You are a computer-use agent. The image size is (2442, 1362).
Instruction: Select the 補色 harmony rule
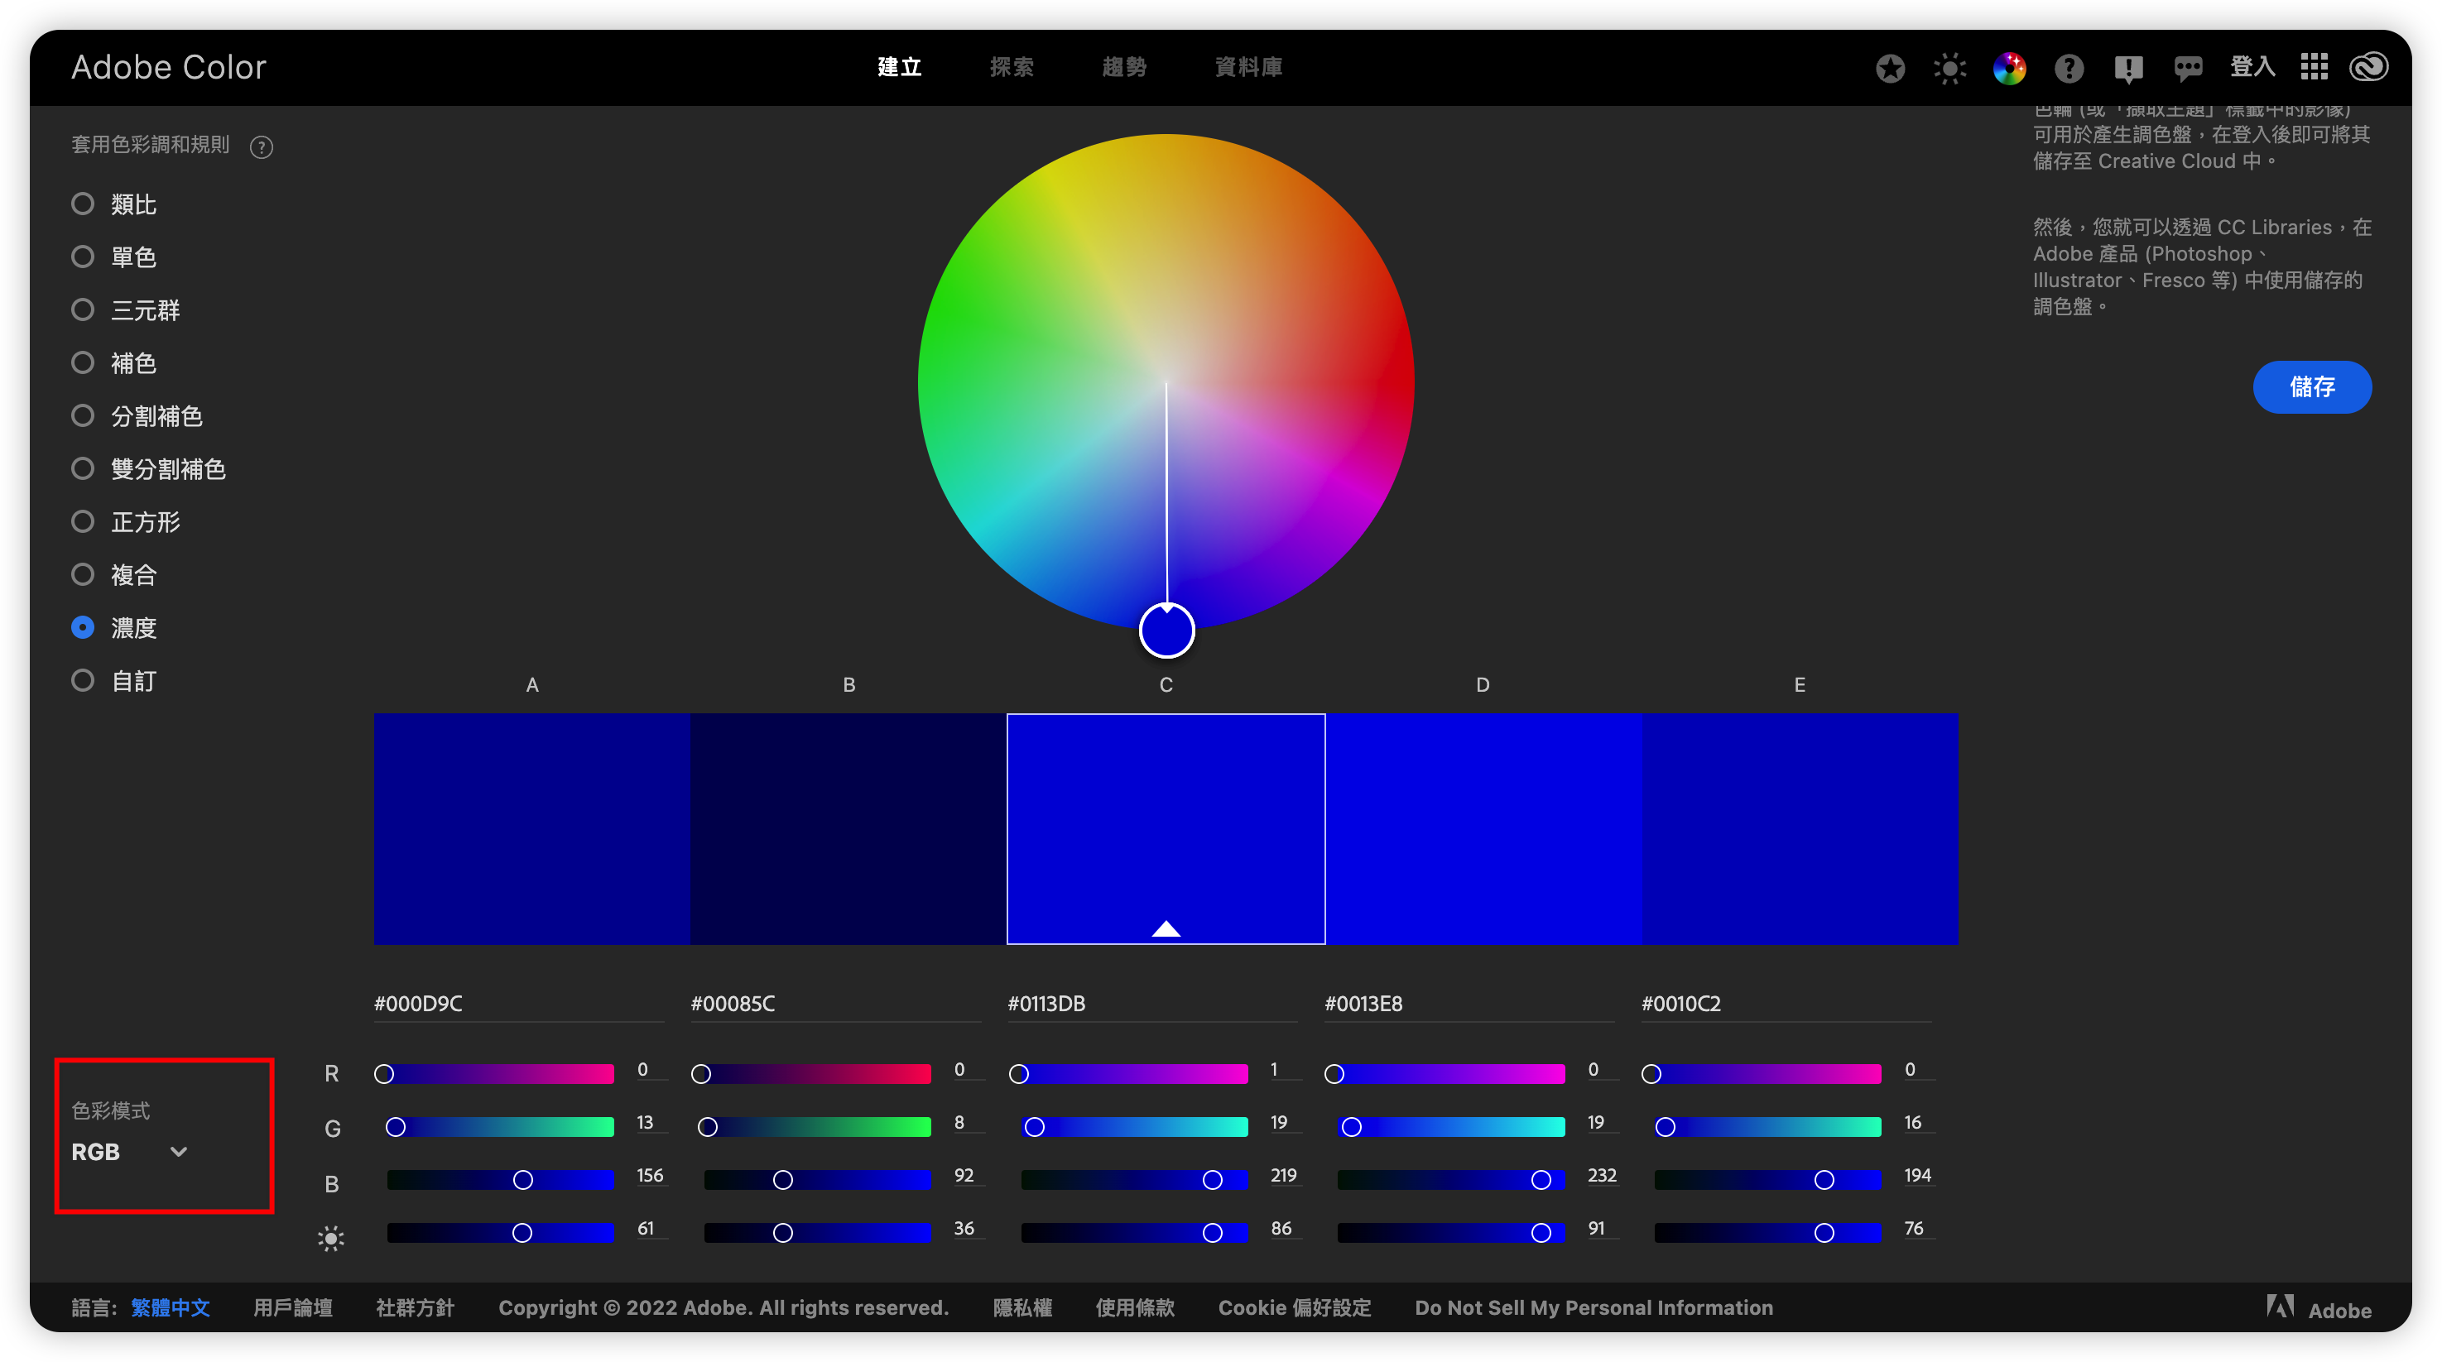113,363
